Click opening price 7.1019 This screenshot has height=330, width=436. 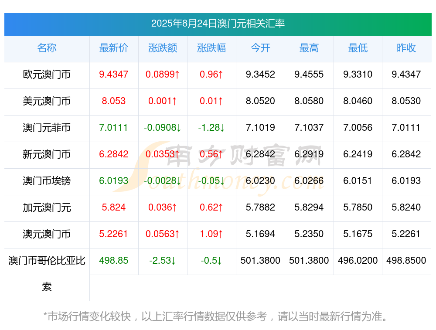tap(260, 128)
